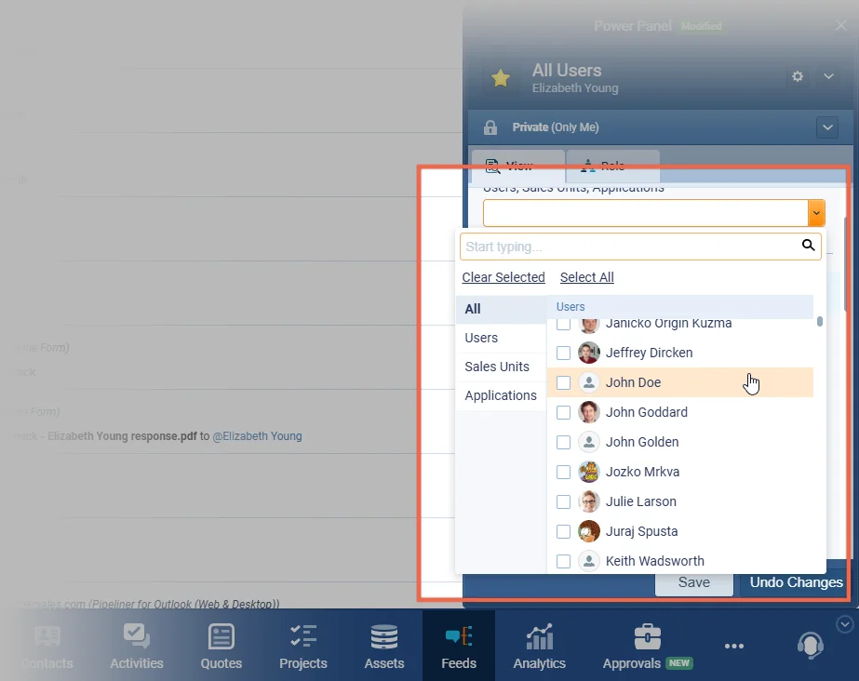
Task: Click John Golden's placeholder avatar
Action: (x=589, y=442)
